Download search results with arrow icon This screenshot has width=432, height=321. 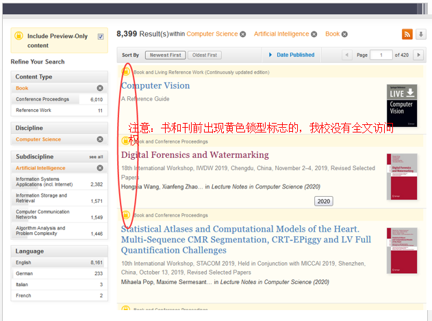pyautogui.click(x=421, y=34)
